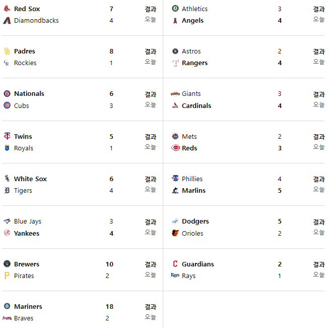Click the Red Sox team logo

(7, 9)
